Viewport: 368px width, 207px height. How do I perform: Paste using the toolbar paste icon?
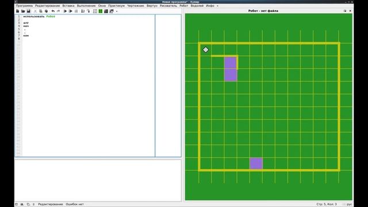pyautogui.click(x=46, y=11)
